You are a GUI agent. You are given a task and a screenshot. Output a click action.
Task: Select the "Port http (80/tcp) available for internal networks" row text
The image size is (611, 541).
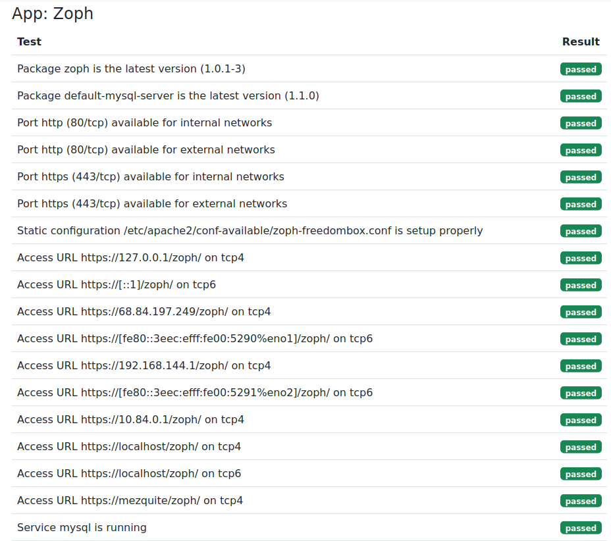(x=144, y=122)
